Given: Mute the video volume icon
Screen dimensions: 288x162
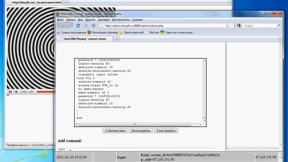Looking at the screenshot, I should 16,91.
